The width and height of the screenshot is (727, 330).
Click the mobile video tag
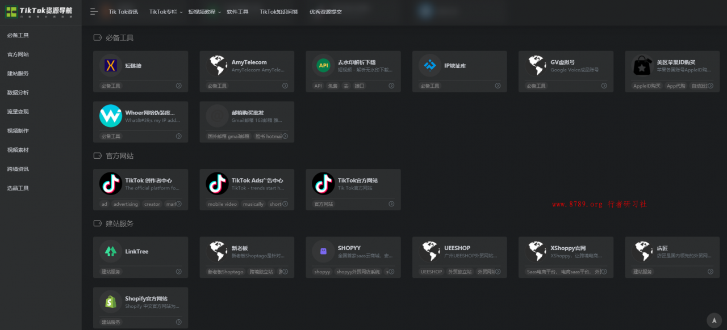click(x=223, y=204)
